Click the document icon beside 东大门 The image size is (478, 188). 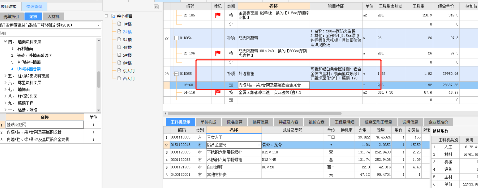click(119, 71)
